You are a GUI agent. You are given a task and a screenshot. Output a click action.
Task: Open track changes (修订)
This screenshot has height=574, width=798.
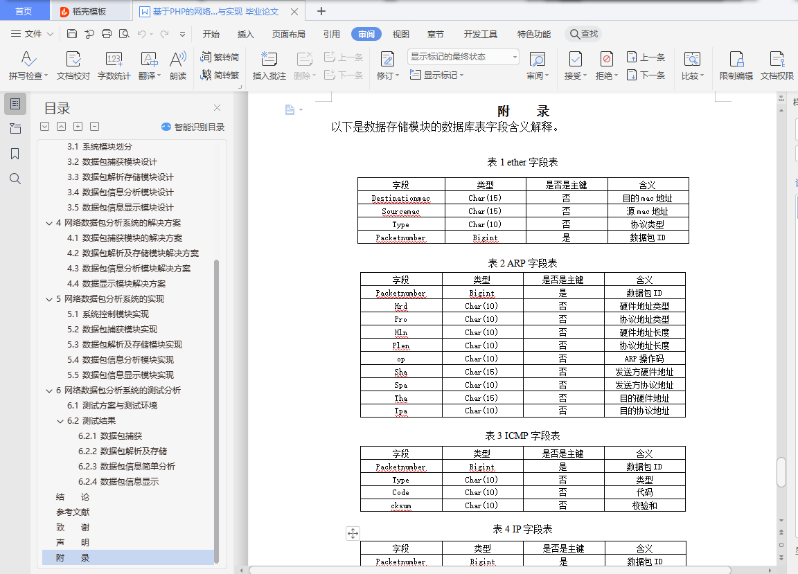(388, 65)
